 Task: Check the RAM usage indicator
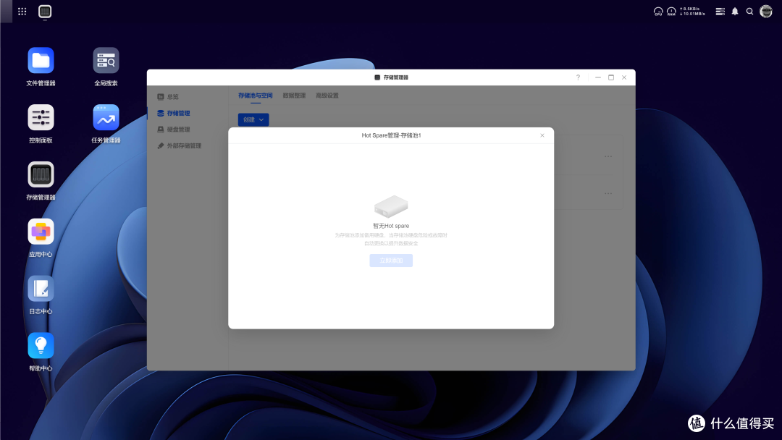[x=671, y=12]
